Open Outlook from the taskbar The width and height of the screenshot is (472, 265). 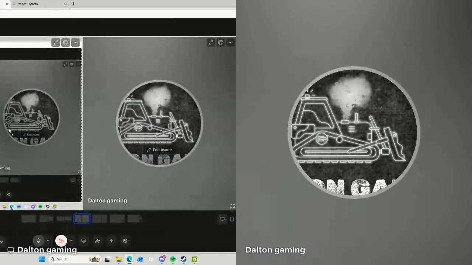(x=140, y=259)
